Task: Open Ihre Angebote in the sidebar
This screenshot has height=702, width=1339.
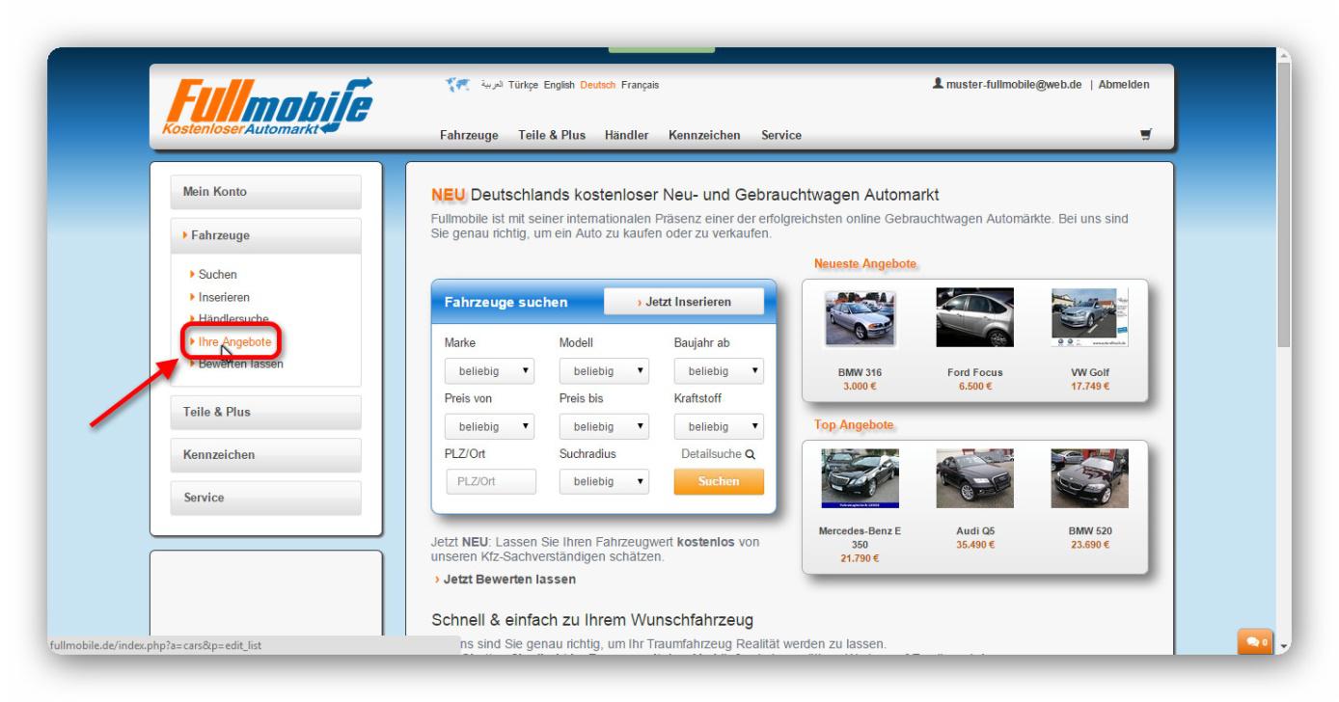Action: (x=234, y=341)
